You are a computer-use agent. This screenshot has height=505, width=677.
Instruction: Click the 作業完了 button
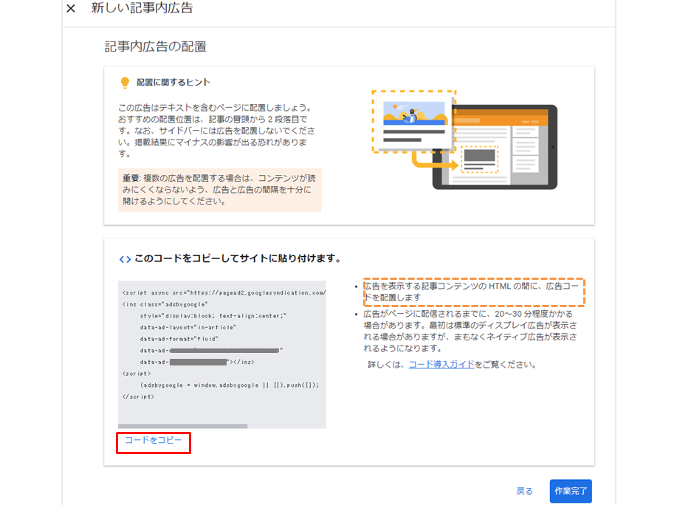[571, 491]
